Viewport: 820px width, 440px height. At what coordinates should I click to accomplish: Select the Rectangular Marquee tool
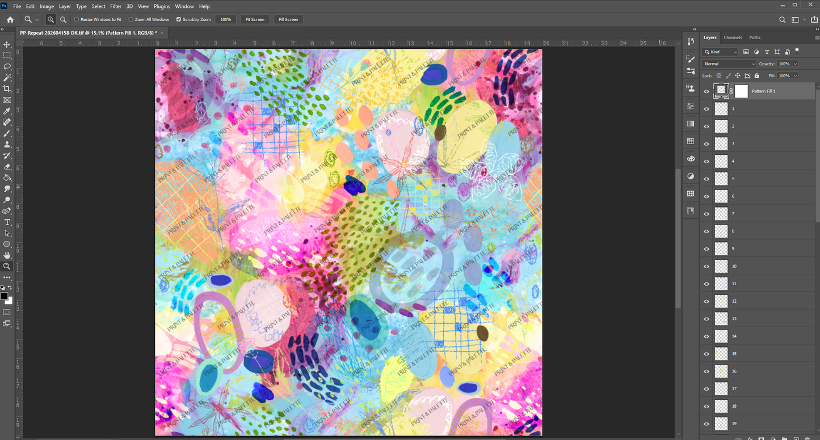[7, 56]
